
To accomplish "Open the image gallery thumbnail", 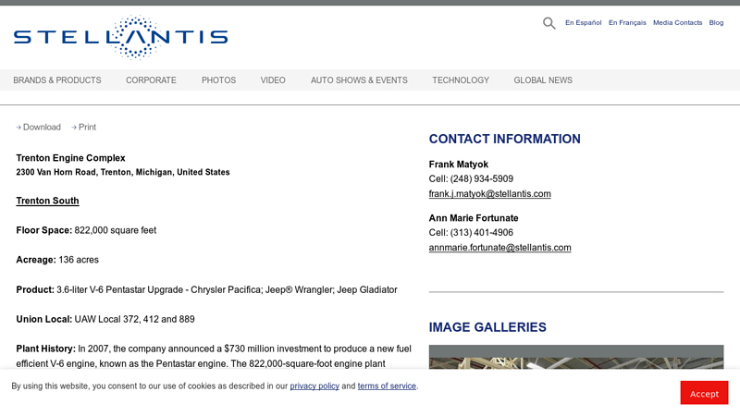I will tap(575, 357).
